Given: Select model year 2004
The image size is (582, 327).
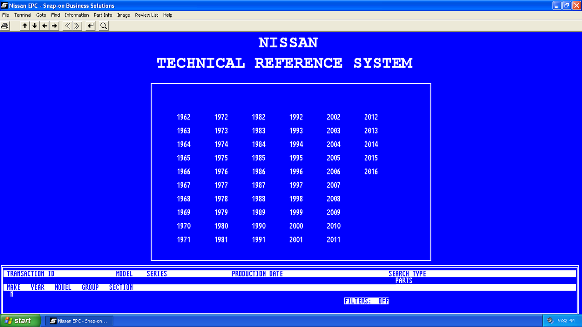Looking at the screenshot, I should [x=333, y=144].
